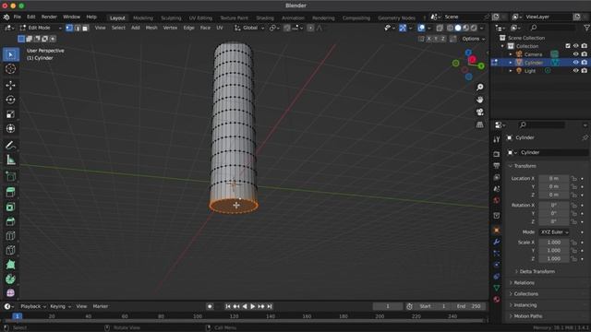Select the Move tool
The image size is (591, 332).
[x=10, y=86]
